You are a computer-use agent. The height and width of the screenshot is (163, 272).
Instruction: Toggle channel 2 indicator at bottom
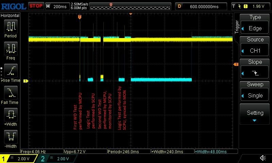[x=56, y=159]
